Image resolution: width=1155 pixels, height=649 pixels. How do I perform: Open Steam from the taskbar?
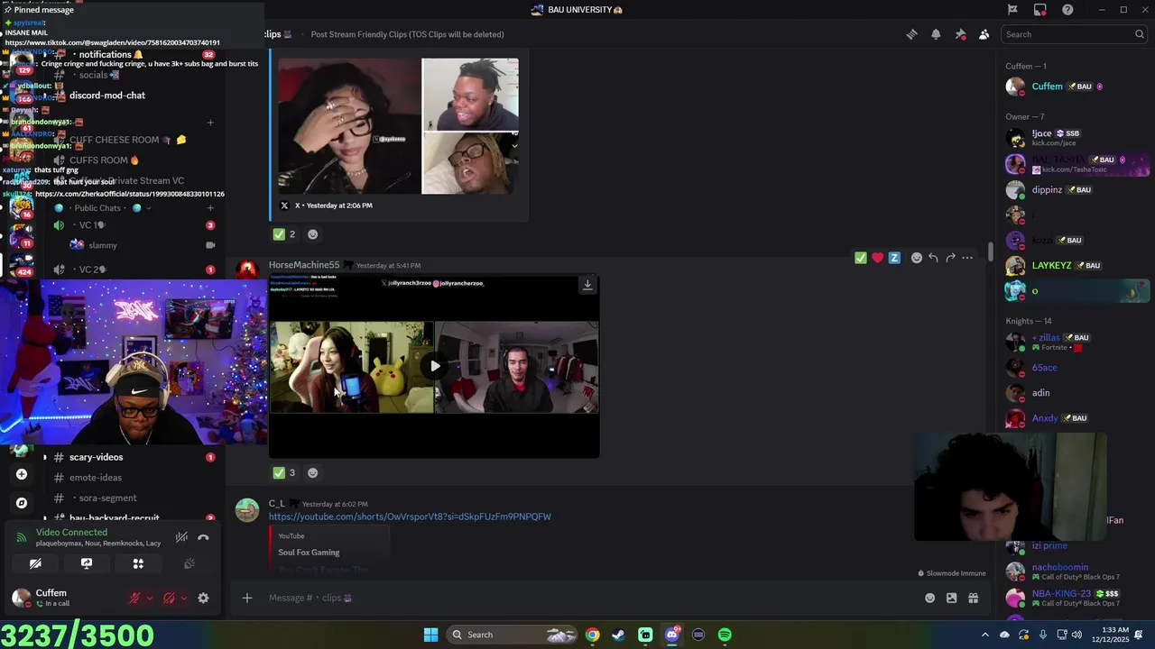pyautogui.click(x=618, y=635)
